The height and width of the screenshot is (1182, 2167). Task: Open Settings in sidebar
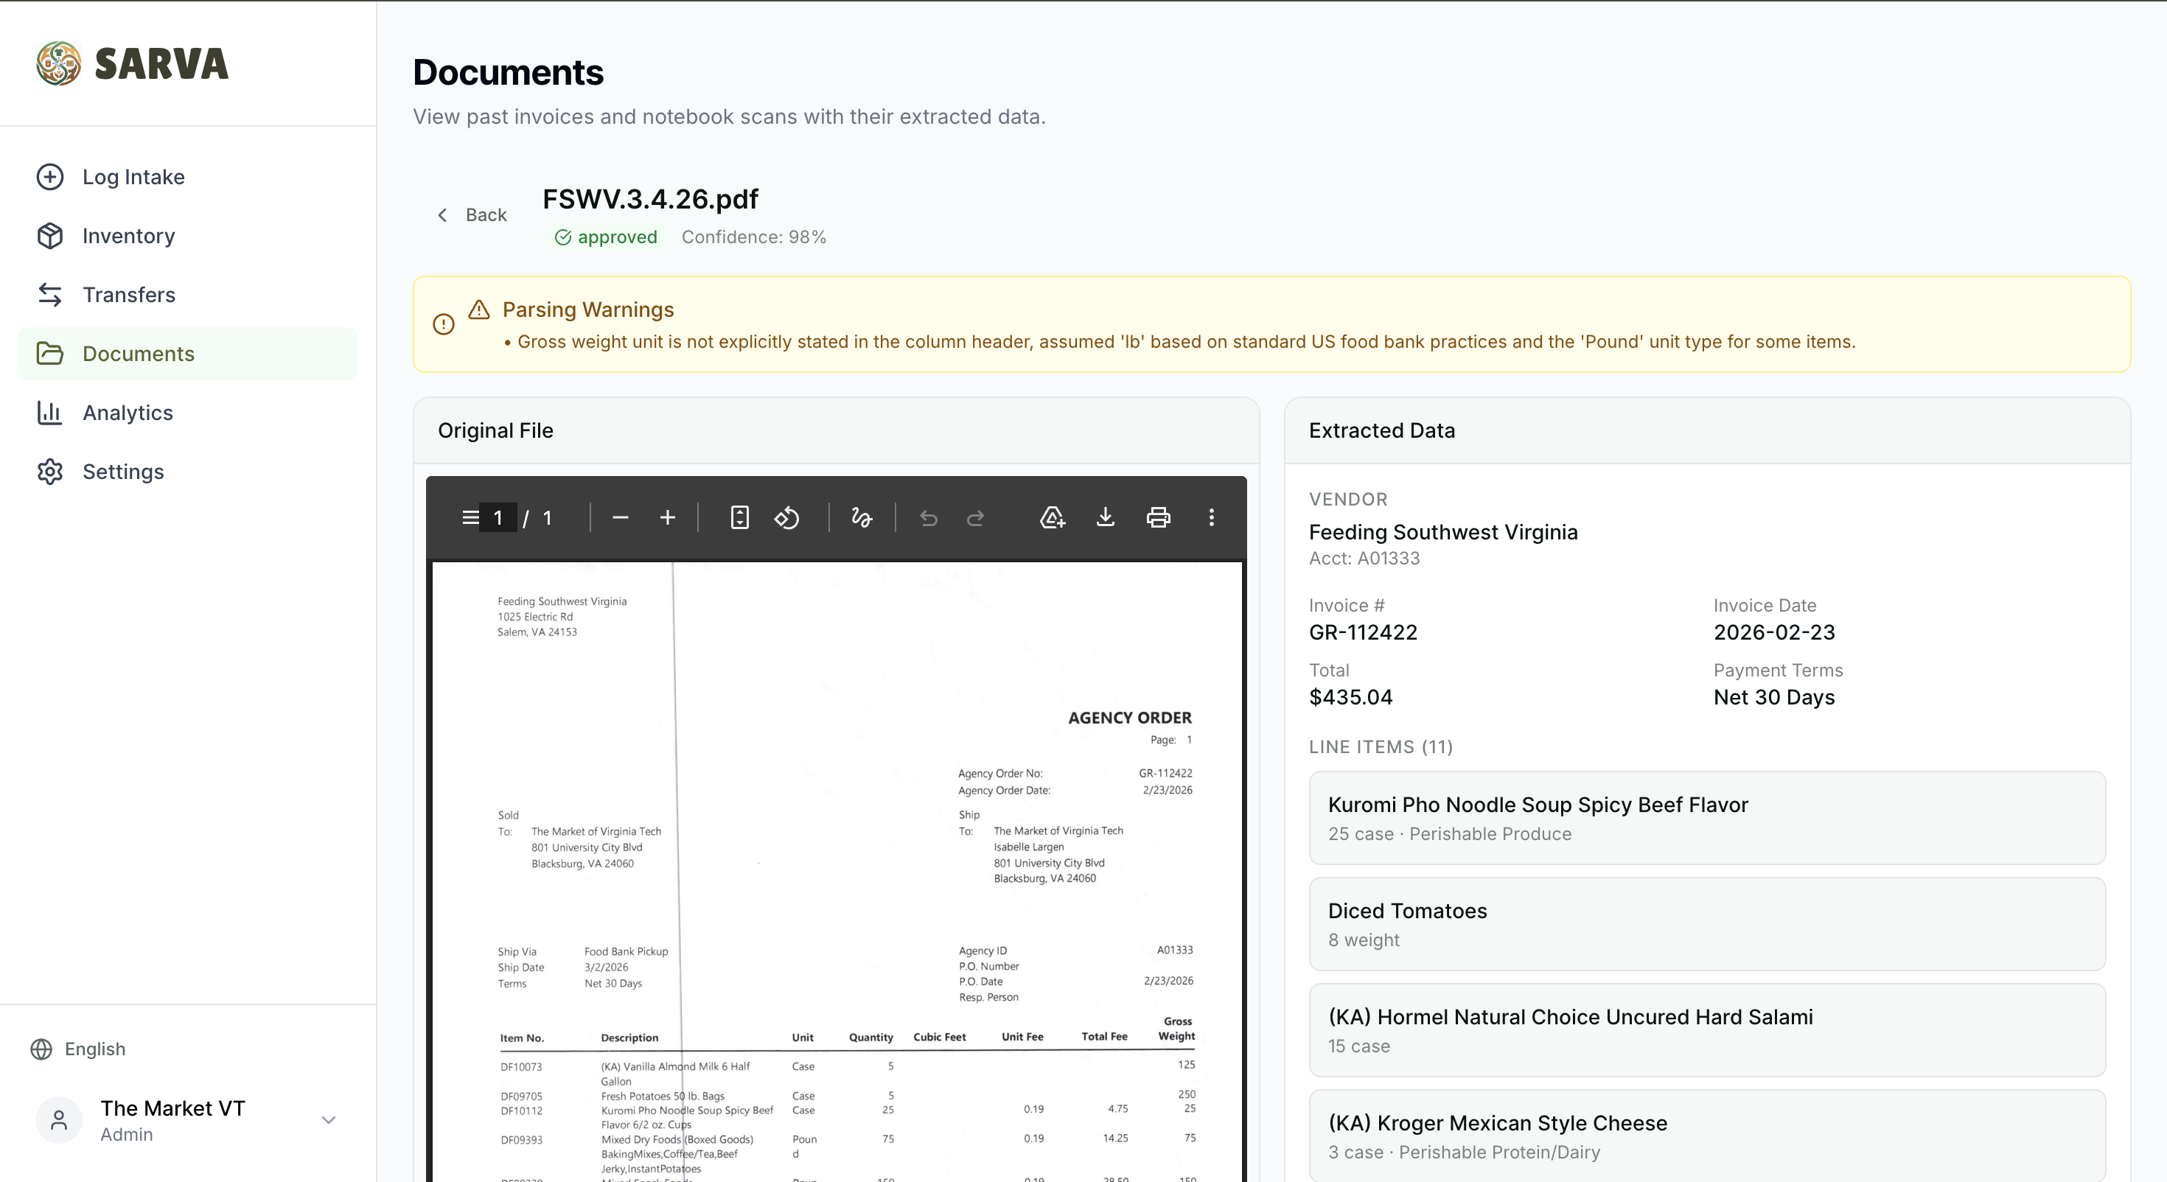pyautogui.click(x=123, y=471)
